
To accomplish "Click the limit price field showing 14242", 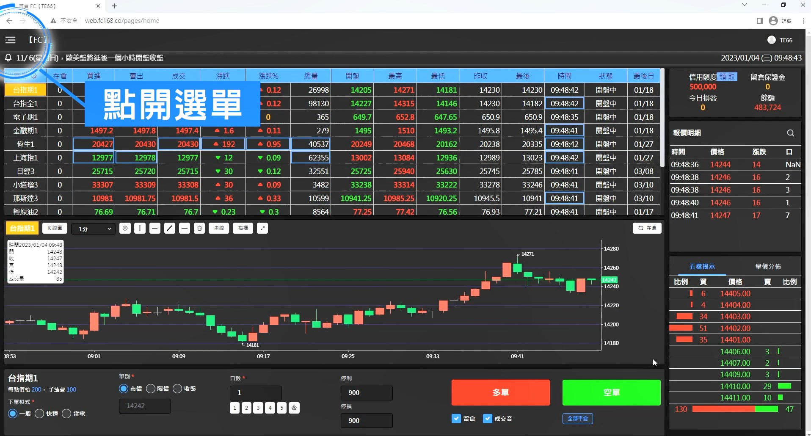I will point(145,406).
